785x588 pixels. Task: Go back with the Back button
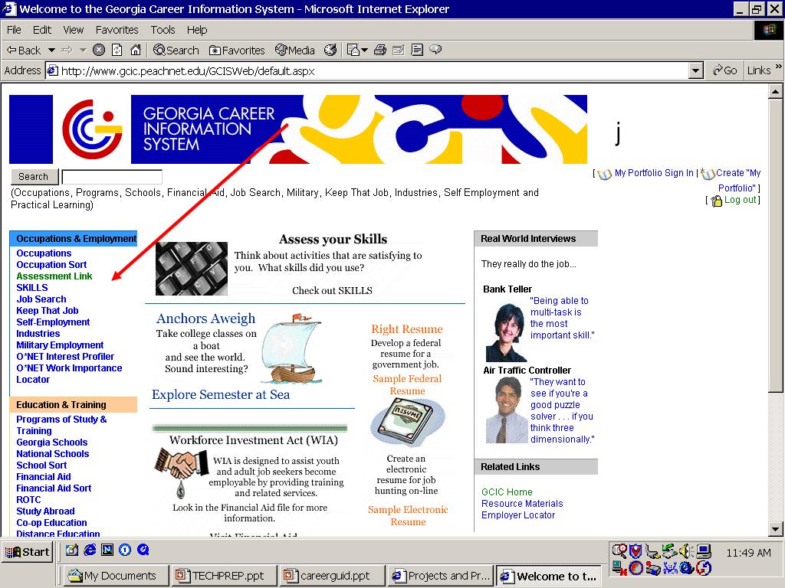[24, 50]
